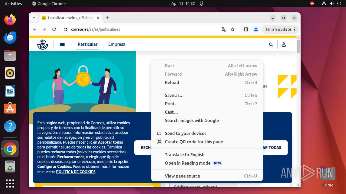Select the Google Chrome dock icon

pyautogui.click(x=10, y=149)
